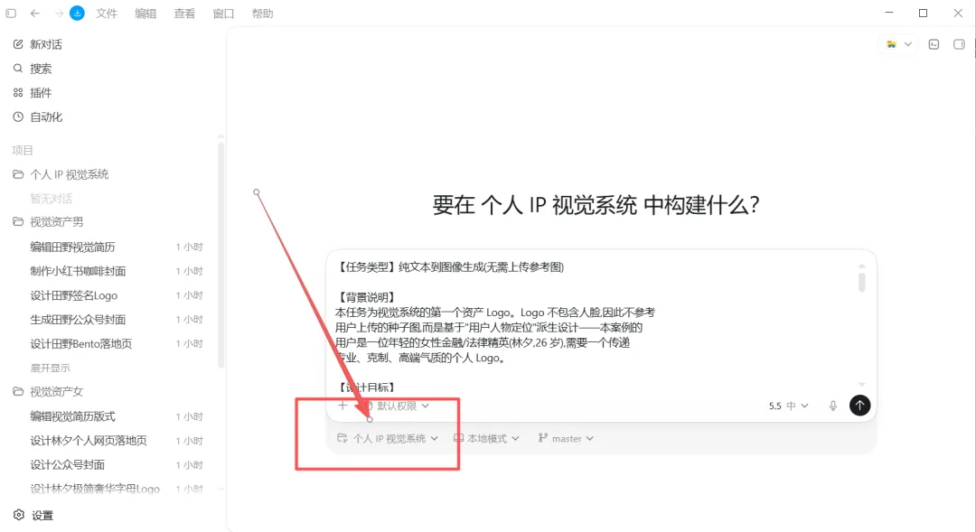Click the open-in-folder icon top right

[x=891, y=44]
